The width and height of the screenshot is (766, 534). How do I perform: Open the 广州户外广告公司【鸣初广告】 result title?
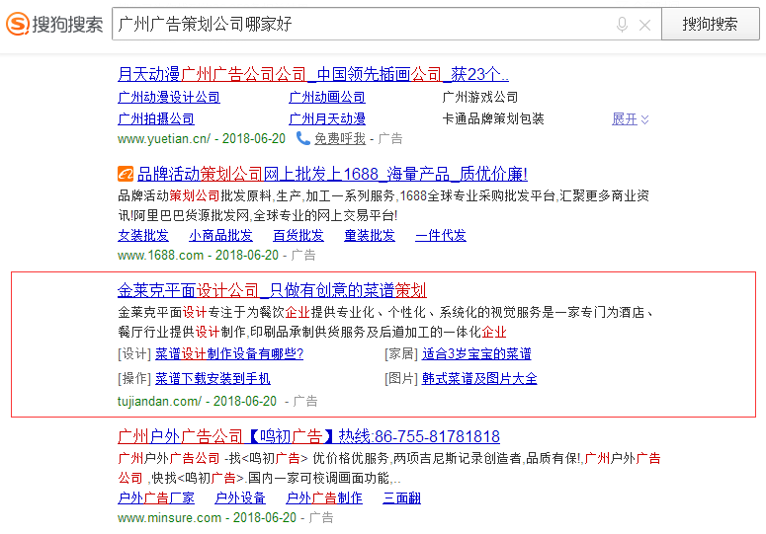(x=308, y=436)
